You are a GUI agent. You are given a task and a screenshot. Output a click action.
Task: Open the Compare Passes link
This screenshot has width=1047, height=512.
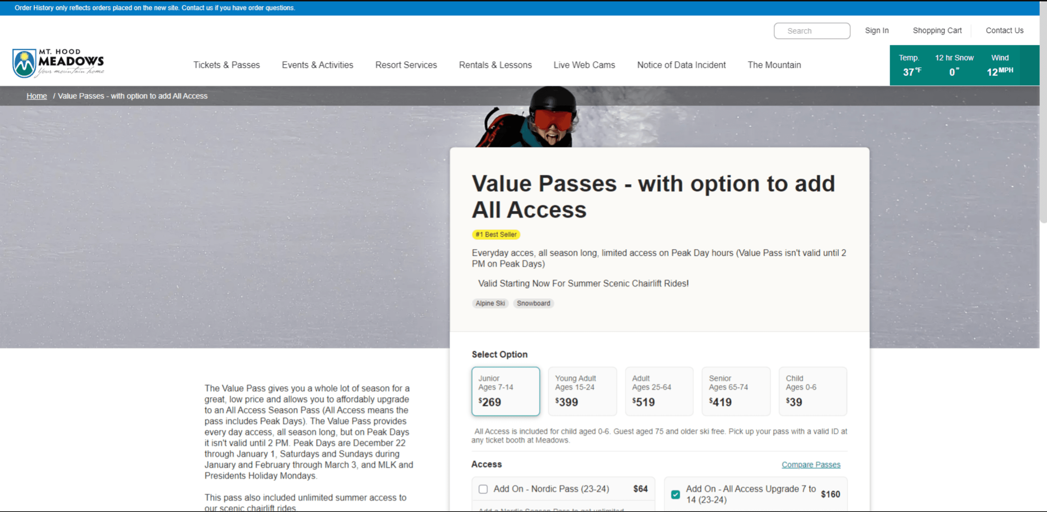[811, 464]
